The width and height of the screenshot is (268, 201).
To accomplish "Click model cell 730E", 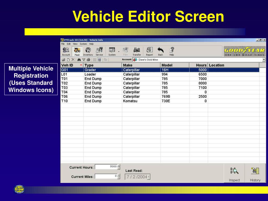I will [175, 101].
